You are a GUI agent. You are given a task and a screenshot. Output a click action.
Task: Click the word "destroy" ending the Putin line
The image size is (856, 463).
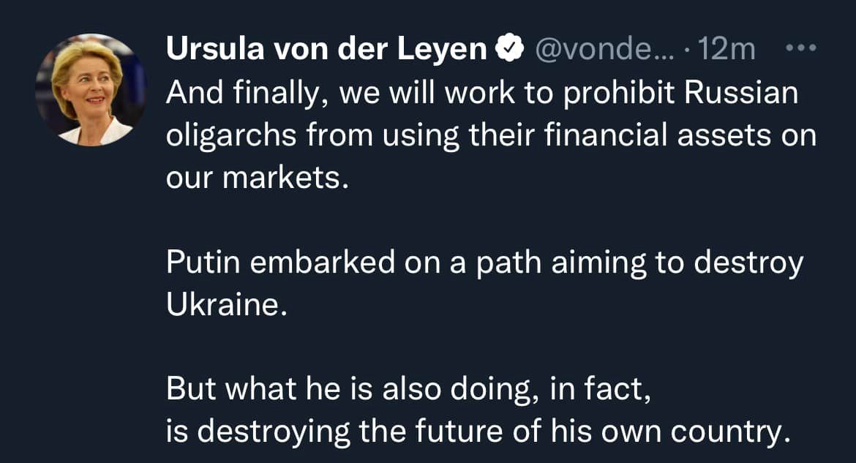[748, 263]
